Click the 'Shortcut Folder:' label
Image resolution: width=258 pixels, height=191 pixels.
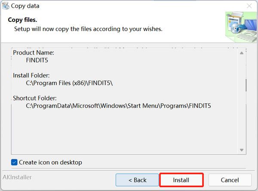tap(34, 98)
